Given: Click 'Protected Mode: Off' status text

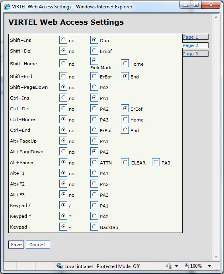Looking at the screenshot, I should (118, 266).
